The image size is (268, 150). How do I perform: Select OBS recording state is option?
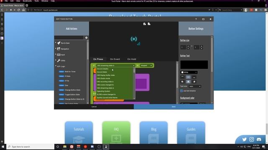114,82
